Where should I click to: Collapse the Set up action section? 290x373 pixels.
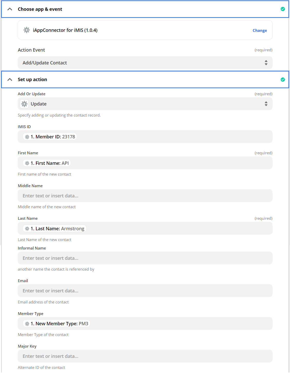click(x=10, y=80)
